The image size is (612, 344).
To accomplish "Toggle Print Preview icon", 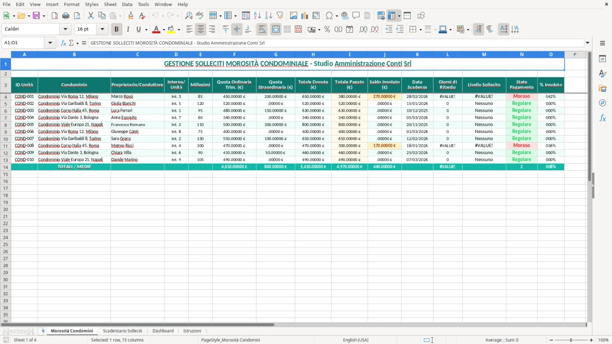I will [76, 16].
